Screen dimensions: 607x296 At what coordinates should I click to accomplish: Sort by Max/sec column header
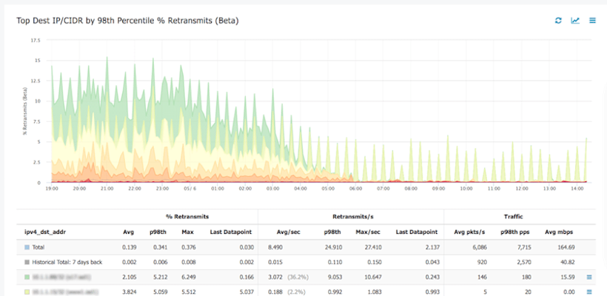pyautogui.click(x=368, y=232)
